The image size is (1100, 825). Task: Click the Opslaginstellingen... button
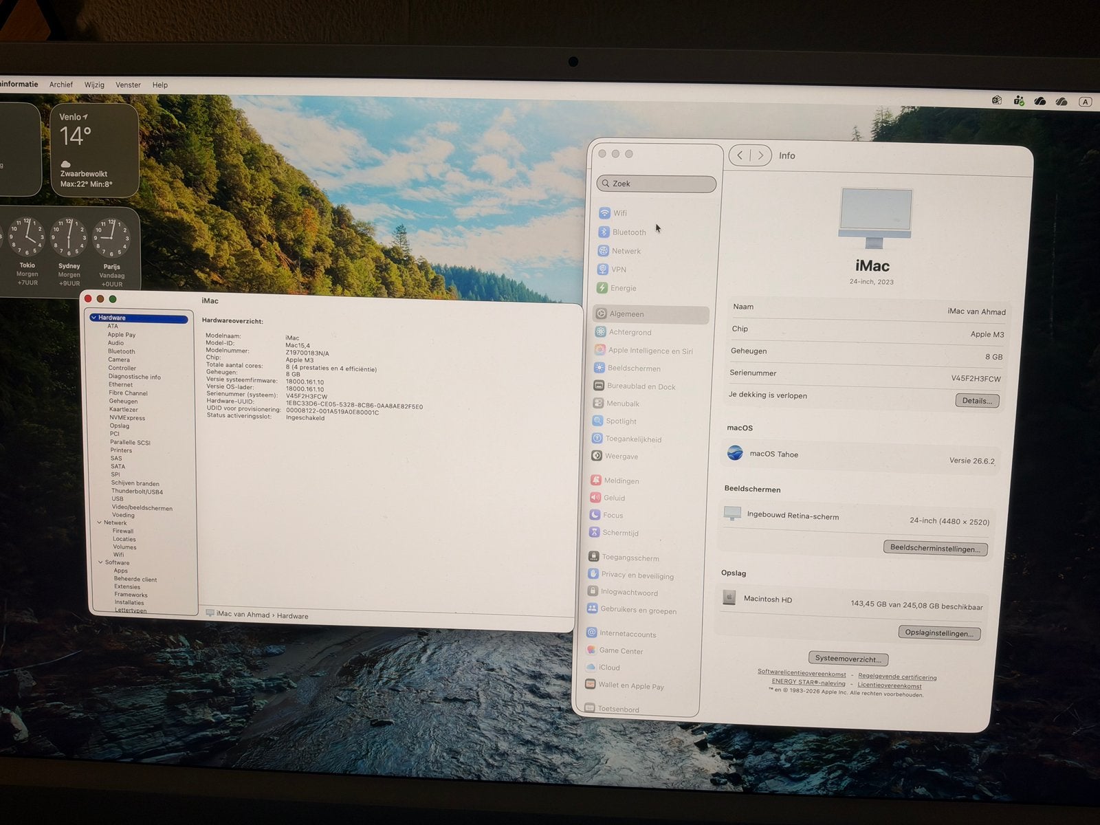[939, 633]
